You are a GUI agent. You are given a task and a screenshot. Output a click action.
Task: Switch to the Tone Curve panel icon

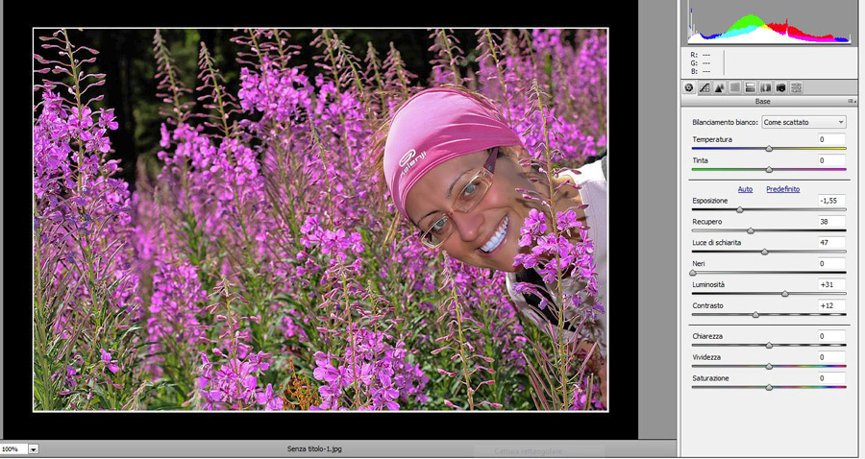(704, 87)
